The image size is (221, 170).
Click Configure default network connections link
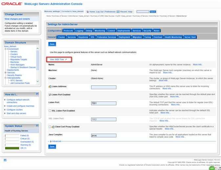coord(18,101)
